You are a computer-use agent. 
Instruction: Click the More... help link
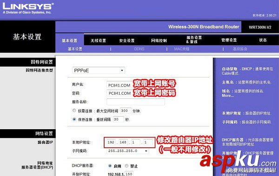coord(228,96)
